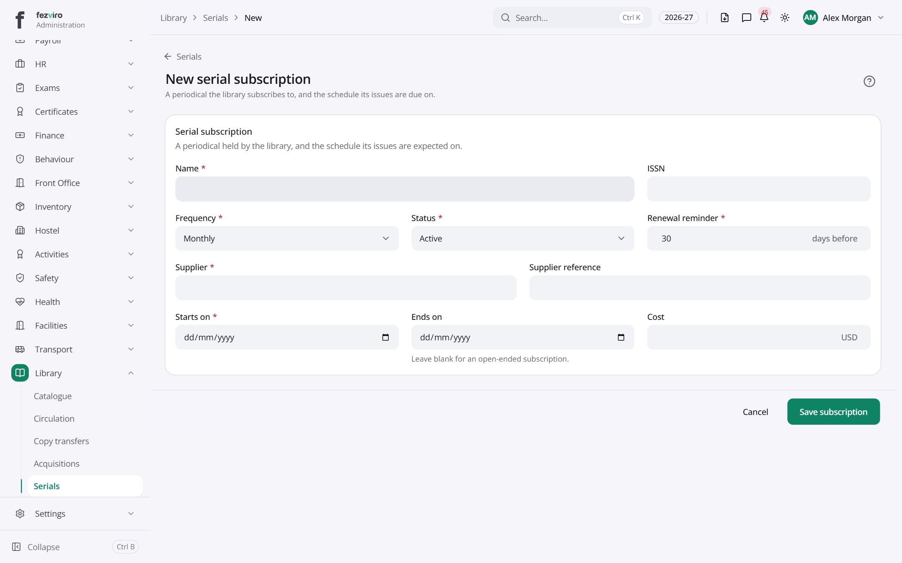Focus the Name input field
This screenshot has height=563, width=902.
(x=405, y=189)
